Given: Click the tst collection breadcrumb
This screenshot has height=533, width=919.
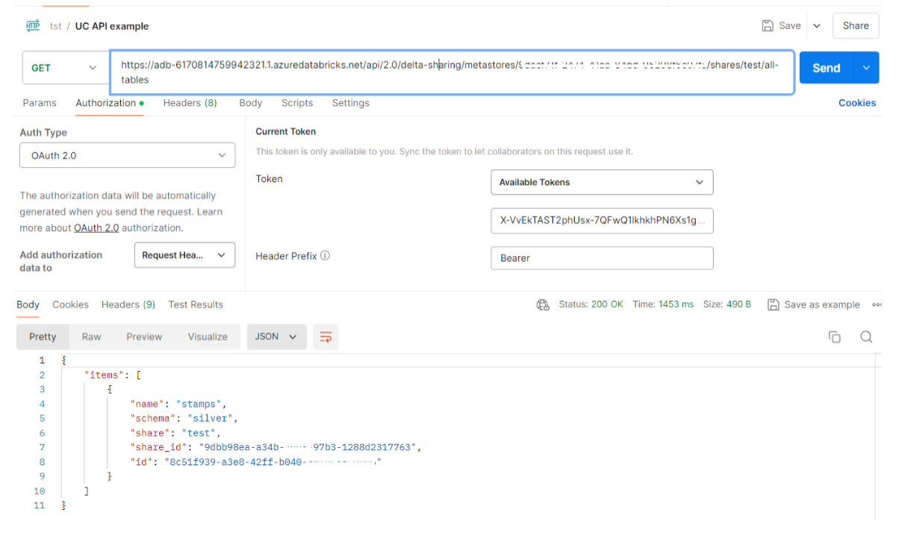Looking at the screenshot, I should 56,26.
